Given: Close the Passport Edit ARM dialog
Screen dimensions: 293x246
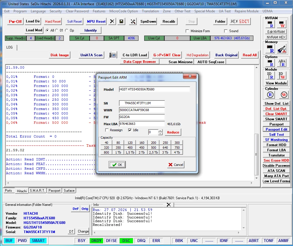Looking at the screenshot, I should click(190, 76).
